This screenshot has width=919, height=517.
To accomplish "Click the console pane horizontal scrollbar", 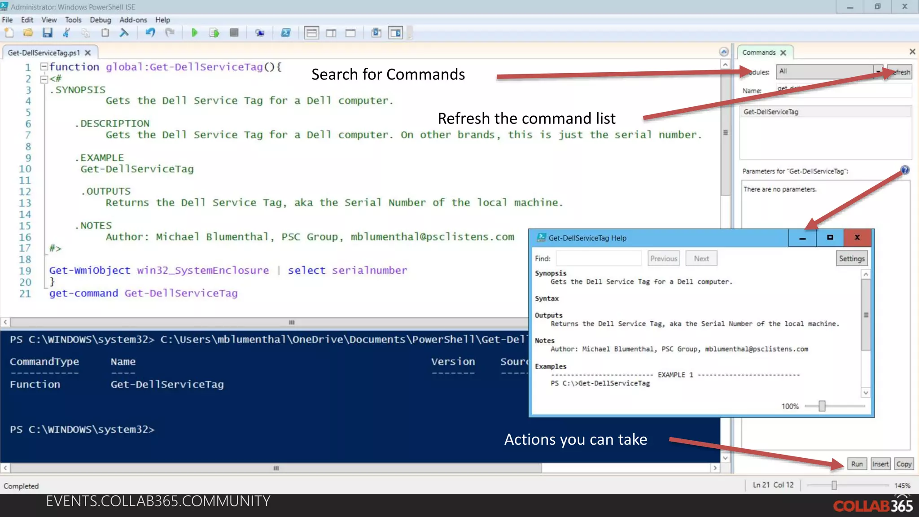I will click(276, 468).
